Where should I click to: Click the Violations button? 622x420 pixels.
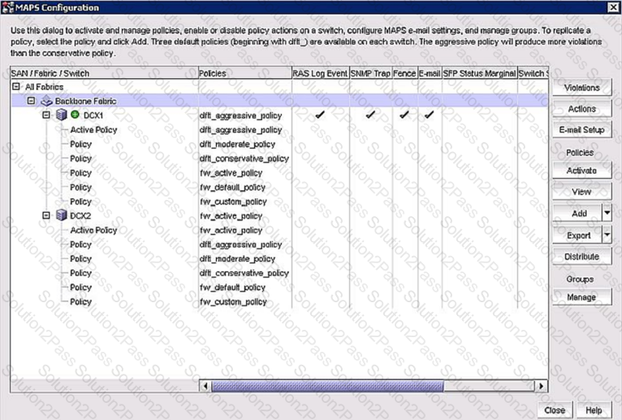[x=582, y=88]
